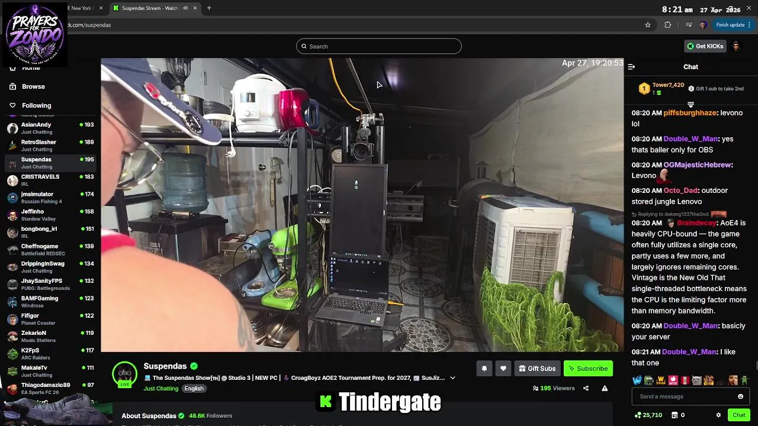Image resolution: width=758 pixels, height=426 pixels.
Task: Open the emoji picker in message box
Action: coord(740,396)
